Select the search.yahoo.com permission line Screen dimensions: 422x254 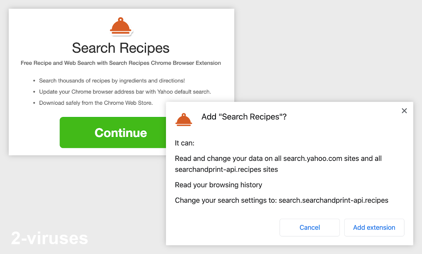[278, 158]
